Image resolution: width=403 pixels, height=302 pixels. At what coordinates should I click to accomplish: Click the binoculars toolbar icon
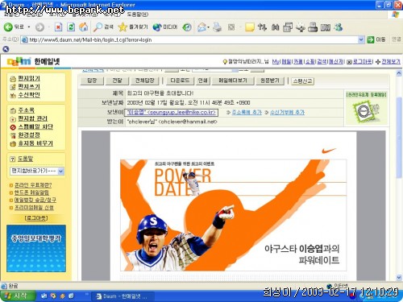[275, 27]
